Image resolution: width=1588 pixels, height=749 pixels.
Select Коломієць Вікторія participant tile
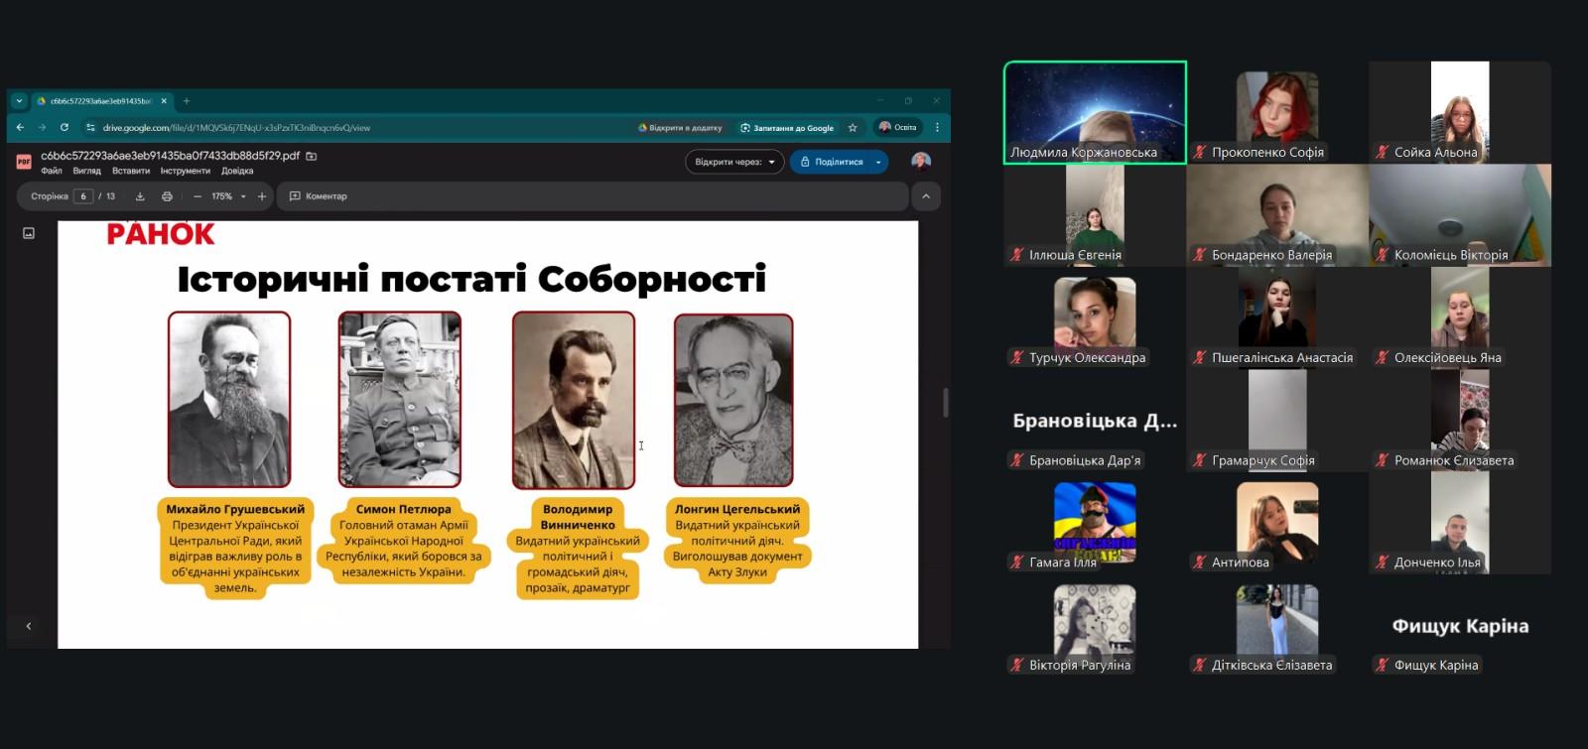click(x=1460, y=215)
